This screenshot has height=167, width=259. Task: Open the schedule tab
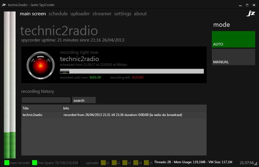(x=58, y=14)
